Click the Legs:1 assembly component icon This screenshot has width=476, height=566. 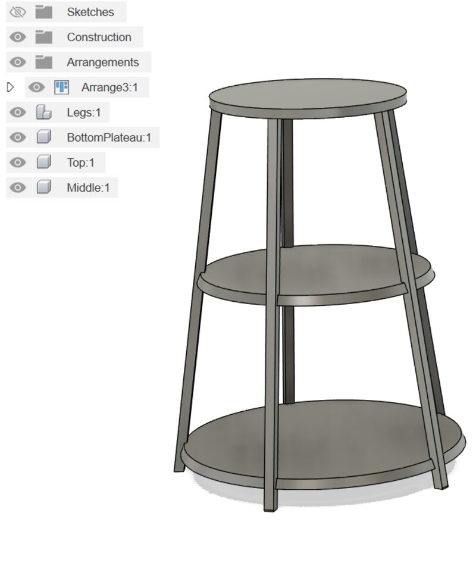pos(43,112)
